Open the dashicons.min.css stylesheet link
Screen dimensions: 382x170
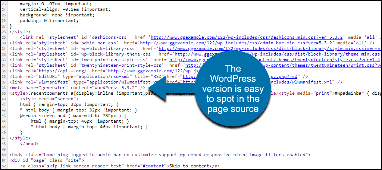click(247, 37)
